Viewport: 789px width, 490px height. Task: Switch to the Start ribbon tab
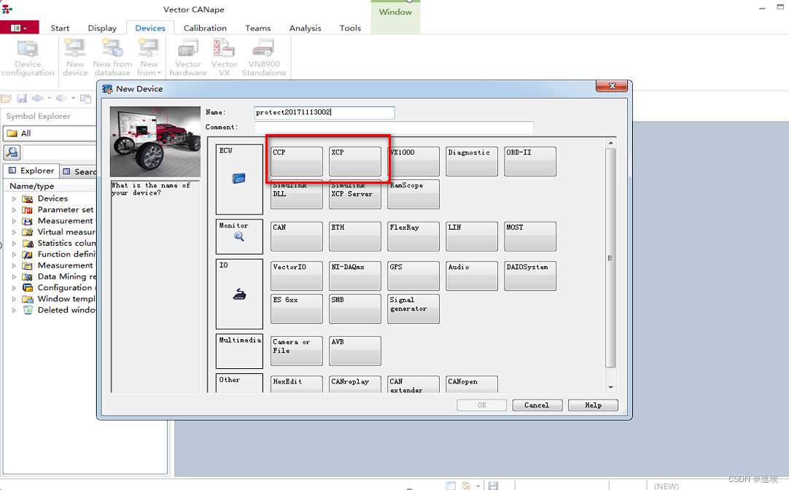[x=60, y=28]
